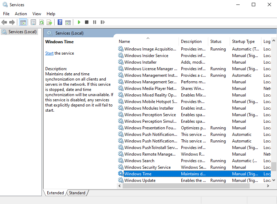This screenshot has width=277, height=204.
Task: Open the Help menu
Action: point(51,14)
